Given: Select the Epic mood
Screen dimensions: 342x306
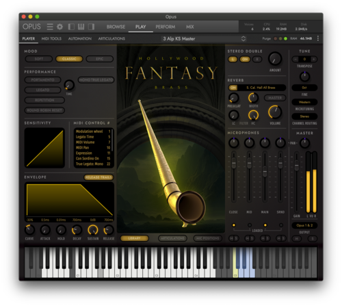Looking at the screenshot, I should (100, 59).
